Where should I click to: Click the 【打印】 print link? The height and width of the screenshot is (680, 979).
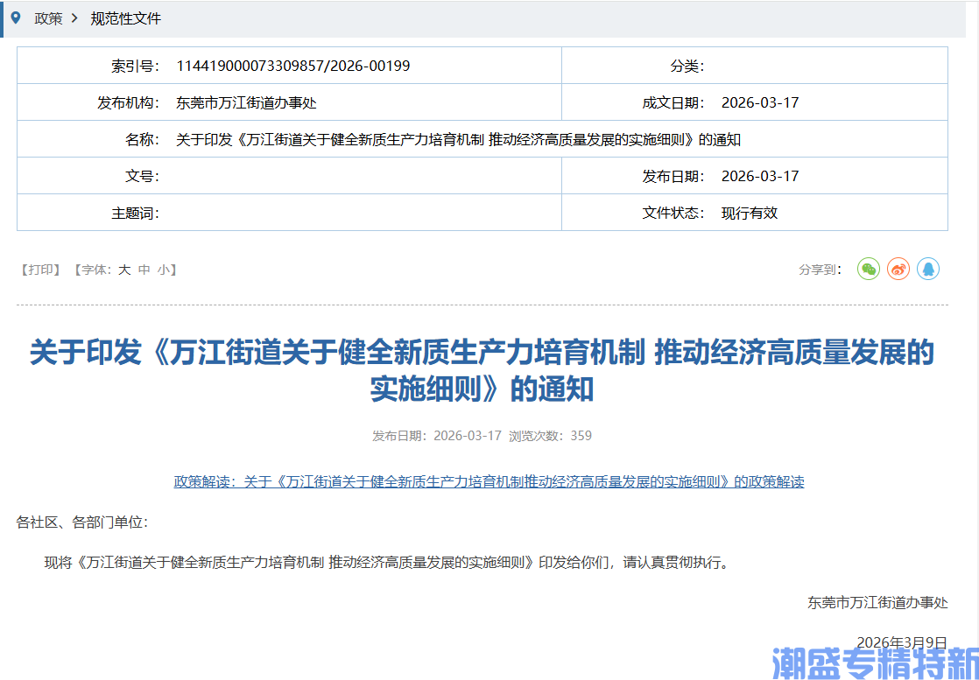[x=40, y=270]
